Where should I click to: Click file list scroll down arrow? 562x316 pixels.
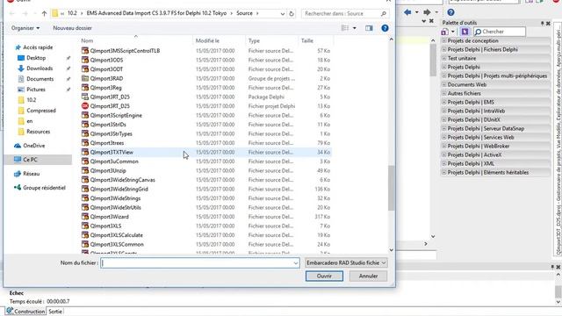tap(391, 250)
